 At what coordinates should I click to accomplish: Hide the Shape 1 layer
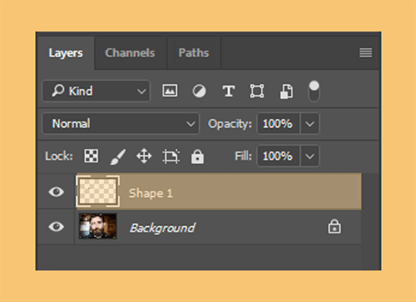pos(57,191)
